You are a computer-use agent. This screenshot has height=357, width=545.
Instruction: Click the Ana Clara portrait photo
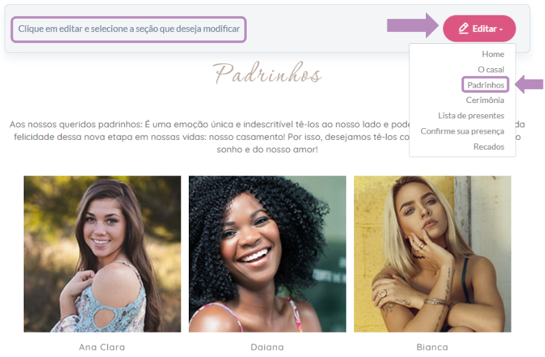[102, 254]
